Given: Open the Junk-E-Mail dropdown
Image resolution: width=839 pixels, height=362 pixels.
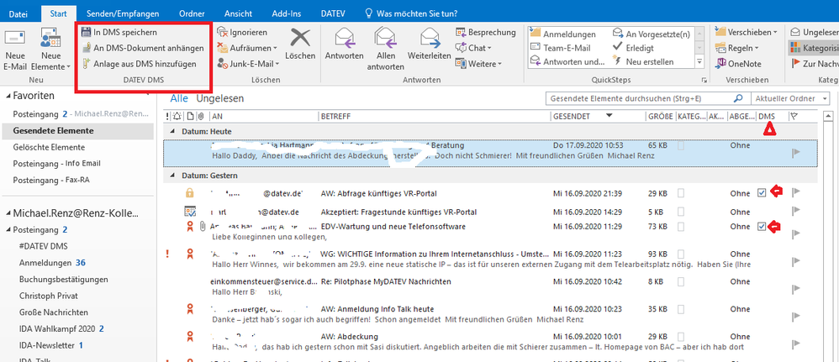Looking at the screenshot, I should pyautogui.click(x=247, y=64).
